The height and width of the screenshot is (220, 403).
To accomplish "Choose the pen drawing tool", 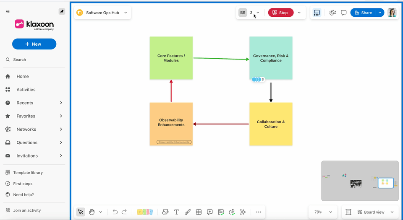I will pos(188,212).
